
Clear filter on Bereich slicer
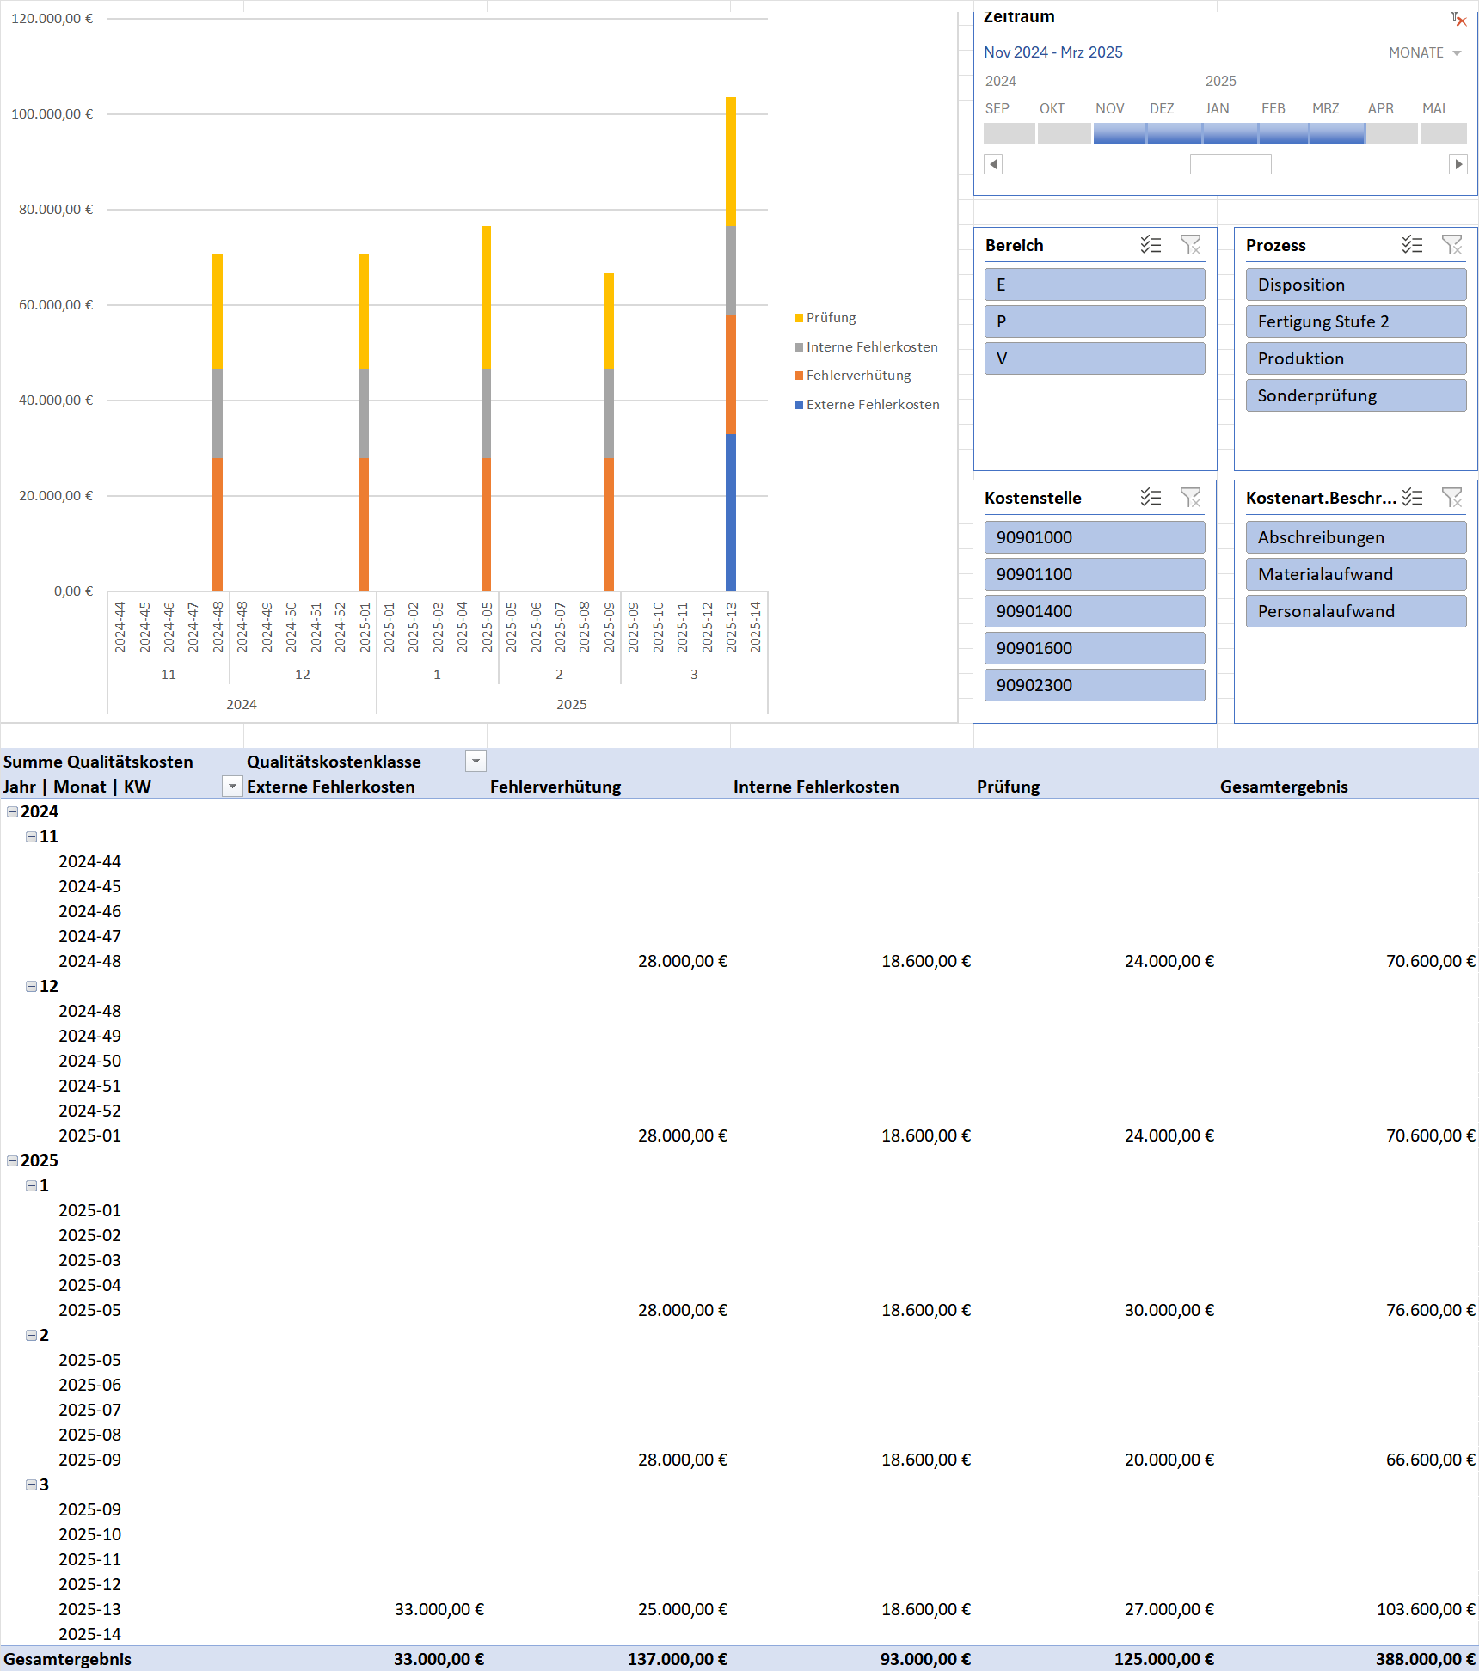(1190, 245)
